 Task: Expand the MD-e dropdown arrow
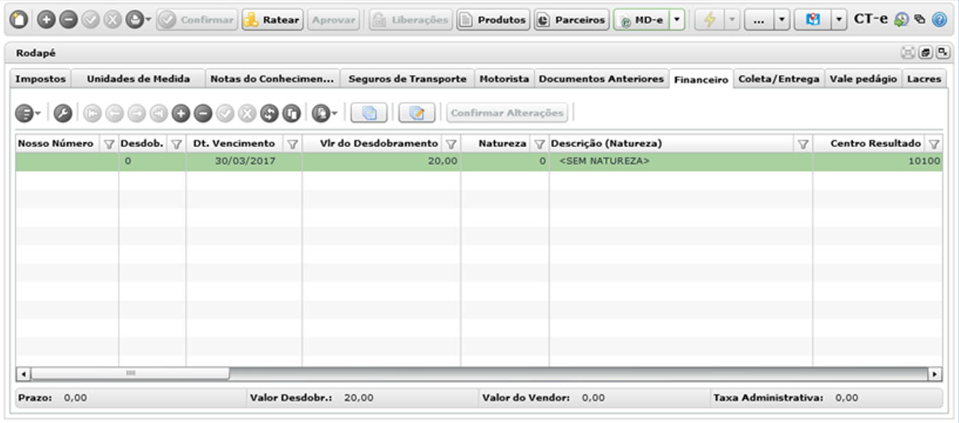(677, 20)
